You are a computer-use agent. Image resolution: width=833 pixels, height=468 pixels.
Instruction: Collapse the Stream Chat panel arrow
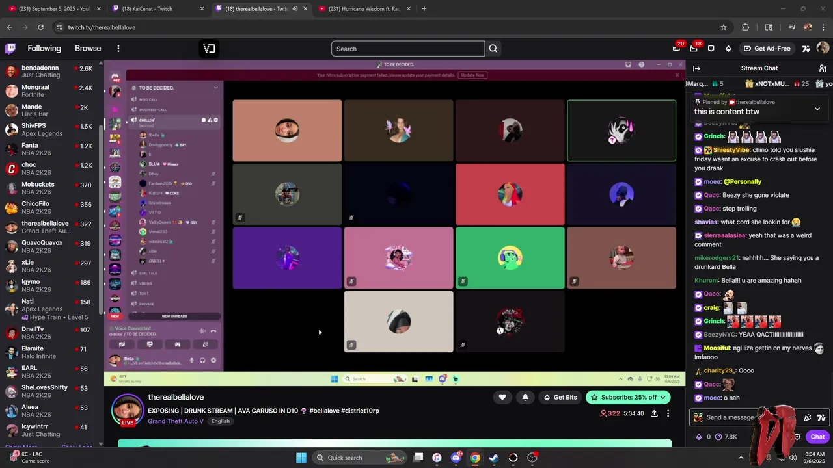point(696,68)
